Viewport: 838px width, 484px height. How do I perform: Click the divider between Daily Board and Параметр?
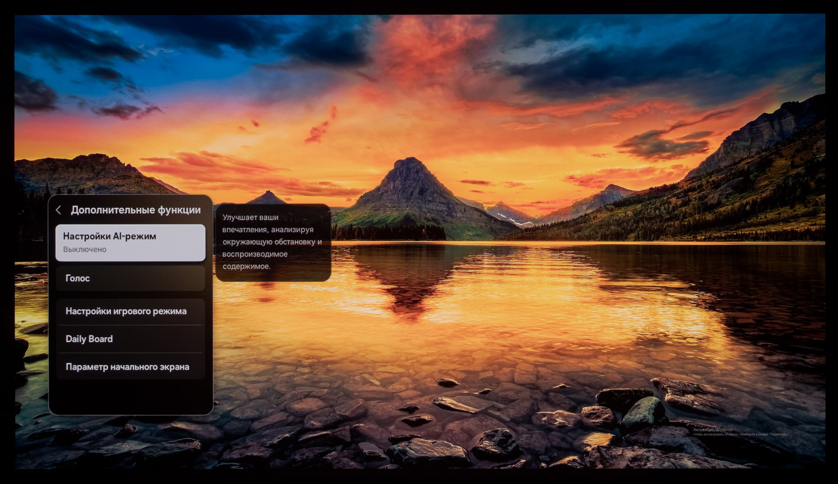130,353
